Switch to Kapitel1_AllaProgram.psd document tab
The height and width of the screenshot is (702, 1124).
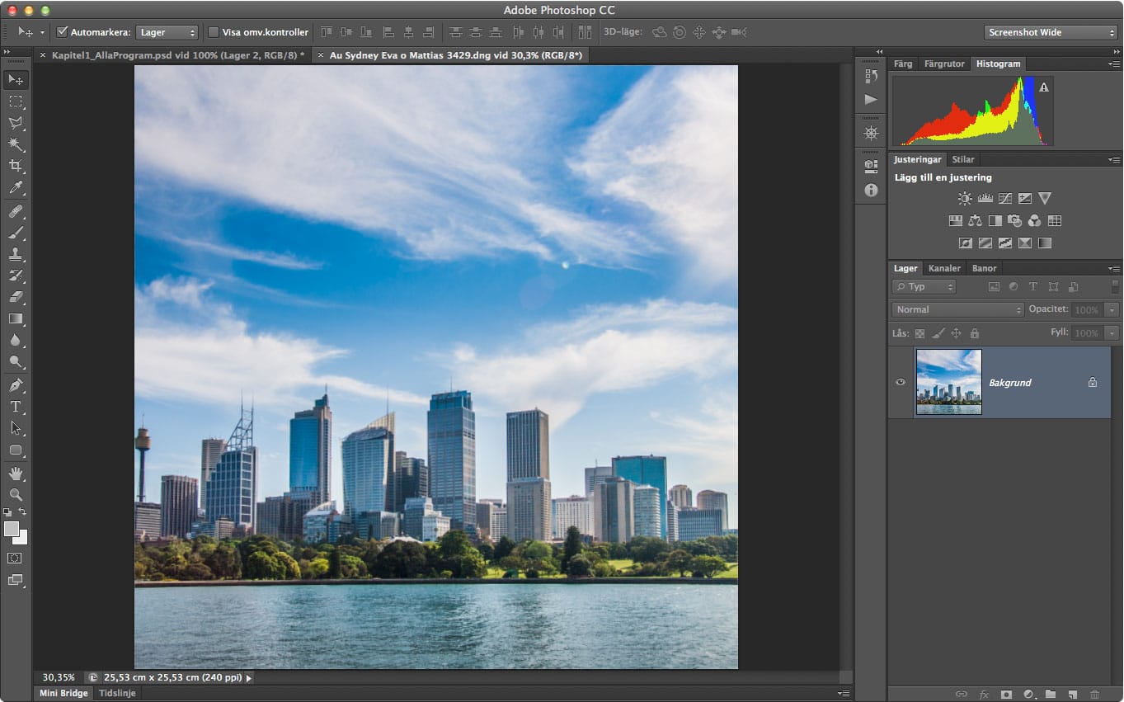(x=178, y=55)
